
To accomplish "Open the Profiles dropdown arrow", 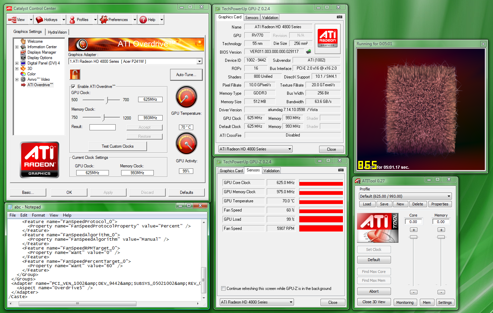I will click(x=95, y=20).
